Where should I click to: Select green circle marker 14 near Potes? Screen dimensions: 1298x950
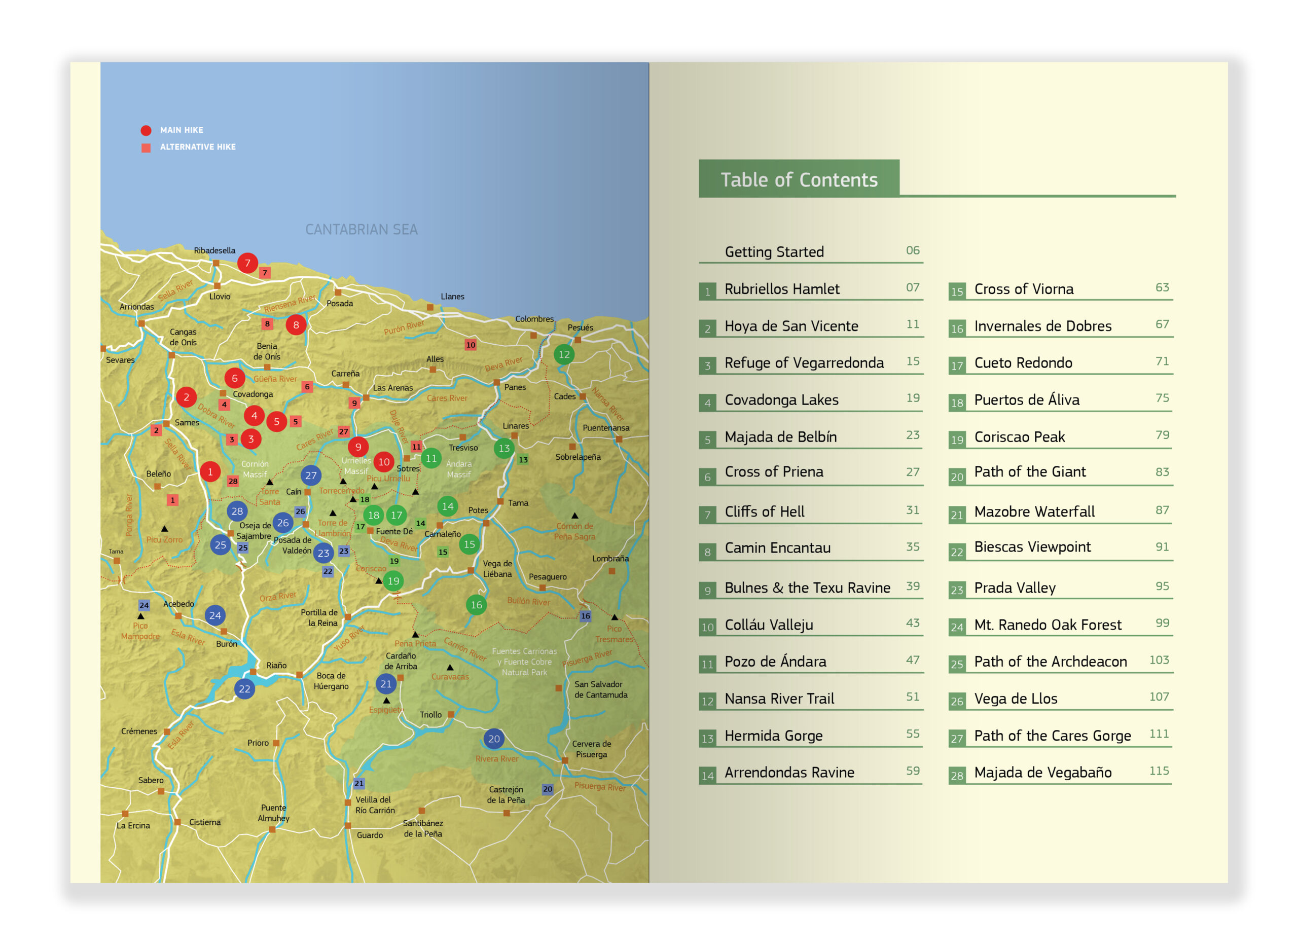[x=448, y=506]
